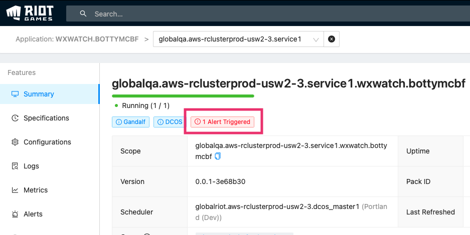470x235 pixels.
Task: Click the search magnifier icon
Action: coord(83,14)
